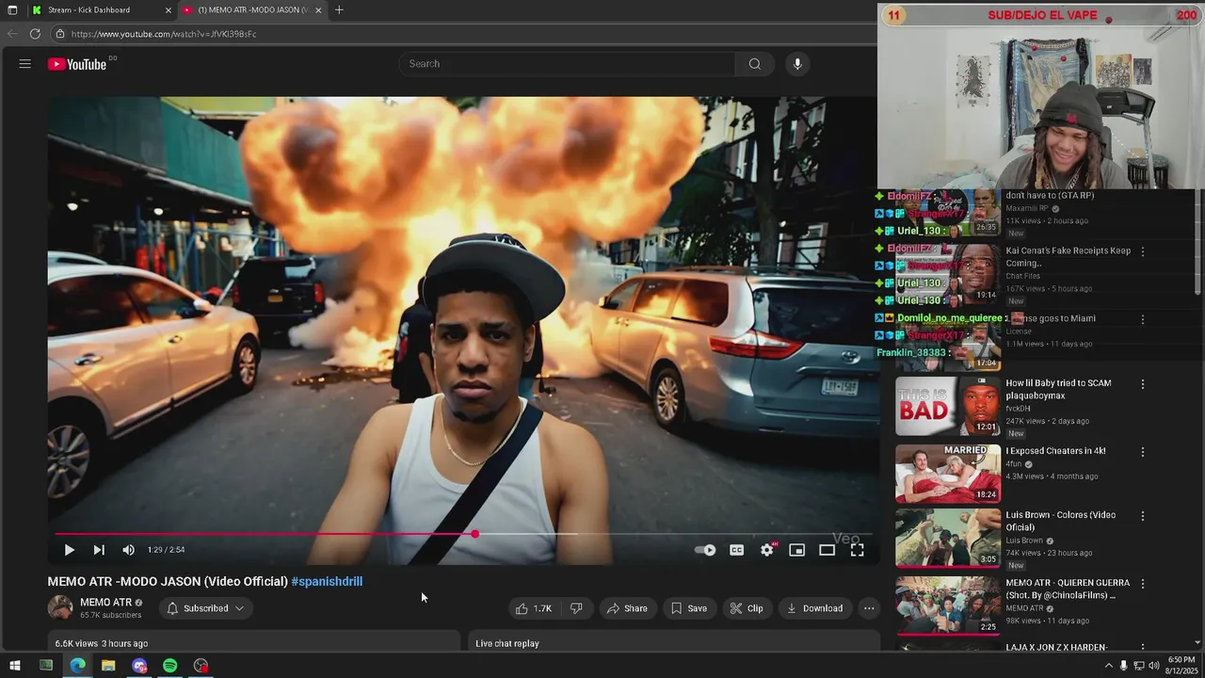Select the MEMO ATR - MODO JASON tab

pyautogui.click(x=252, y=10)
